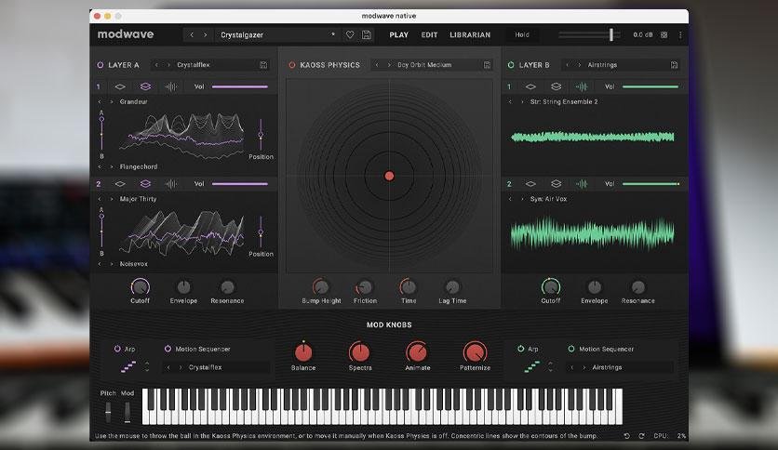Select single wavetable mode for Layer A oscillator 2
Viewport: 778px width, 450px height.
pos(120,184)
